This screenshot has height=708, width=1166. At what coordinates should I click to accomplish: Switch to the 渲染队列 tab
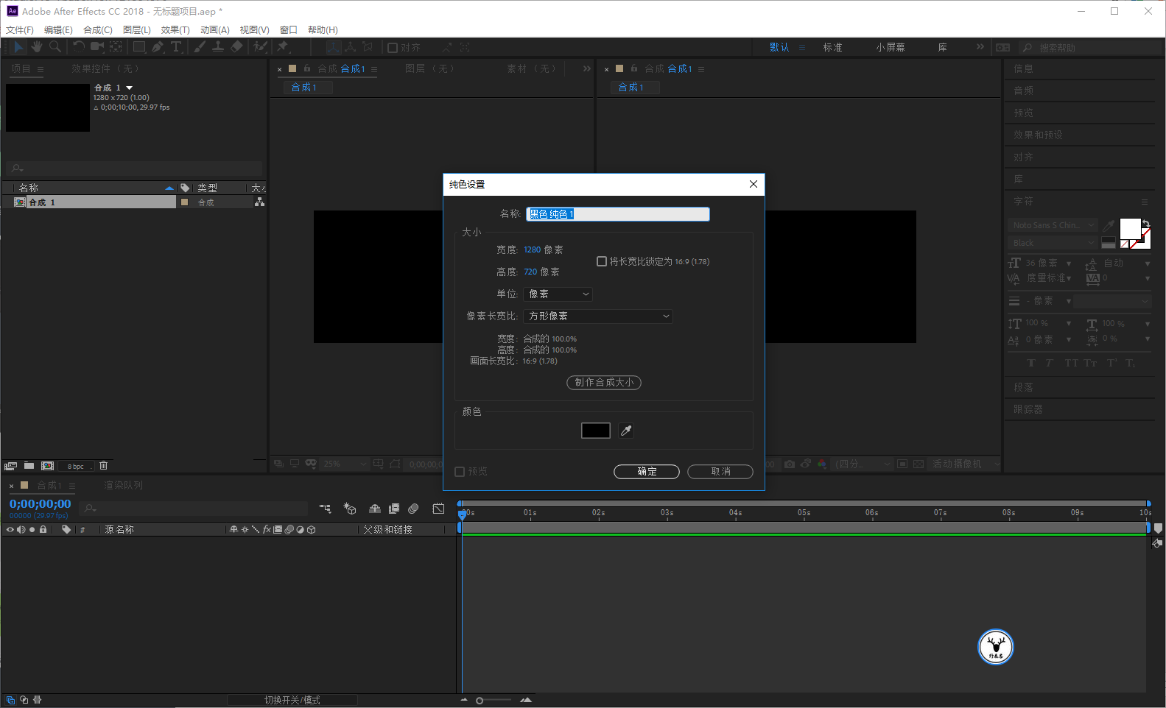124,486
